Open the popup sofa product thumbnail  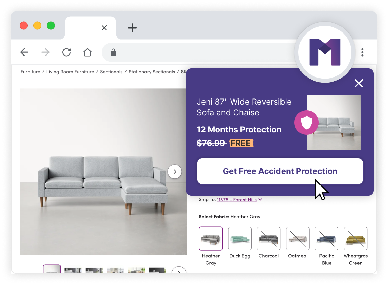click(333, 123)
